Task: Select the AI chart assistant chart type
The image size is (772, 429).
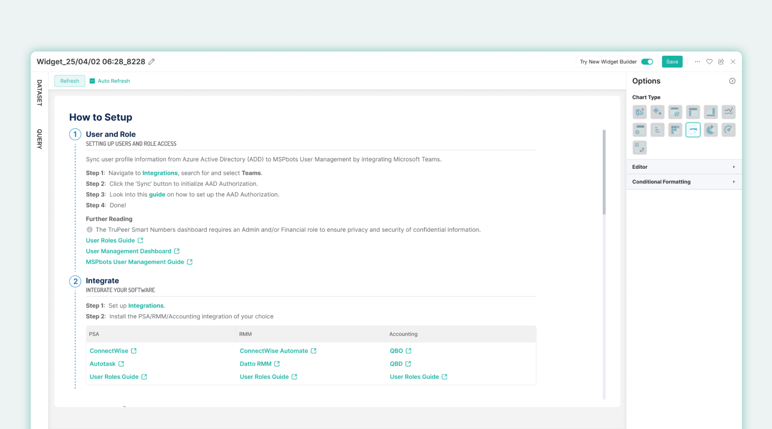Action: pos(640,112)
